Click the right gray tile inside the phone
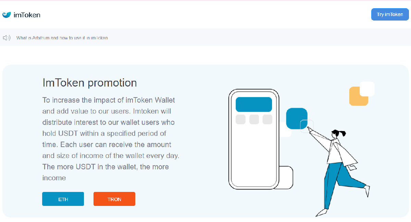The width and height of the screenshot is (411, 222). [x=267, y=119]
